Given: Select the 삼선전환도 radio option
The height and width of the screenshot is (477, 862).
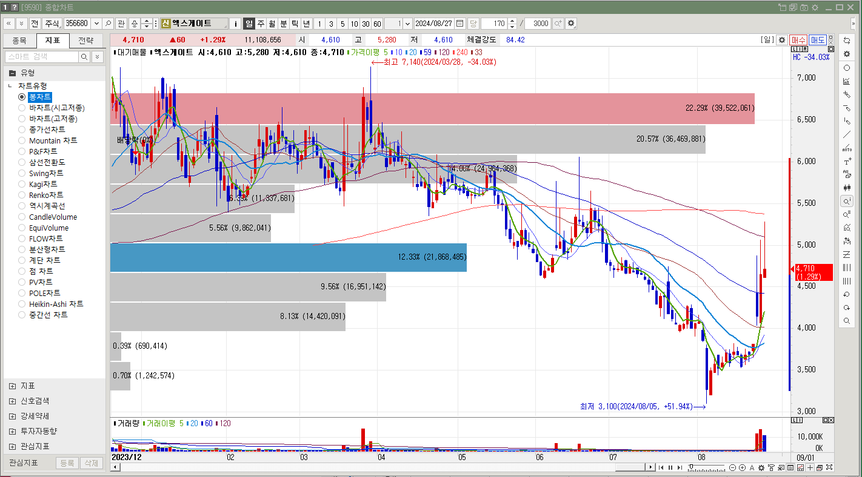Looking at the screenshot, I should [22, 162].
